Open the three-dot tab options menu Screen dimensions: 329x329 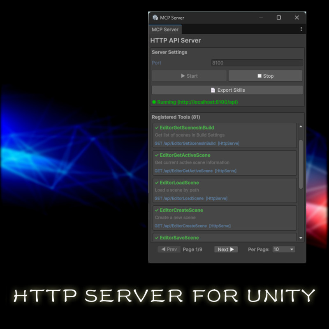pos(301,29)
